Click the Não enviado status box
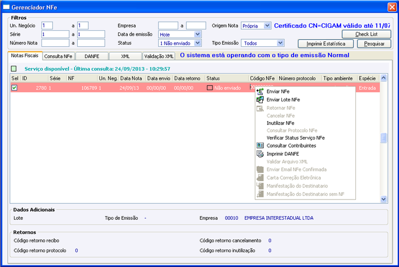Screen dimensions: 399x267 [210, 88]
